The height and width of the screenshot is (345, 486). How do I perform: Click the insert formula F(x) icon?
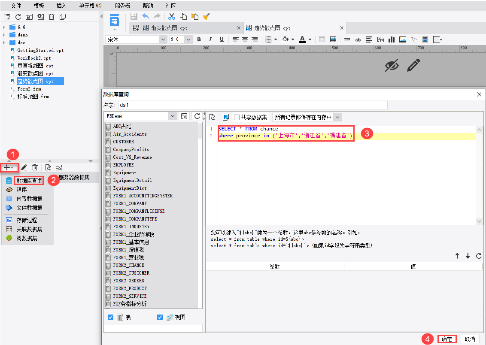(380, 39)
